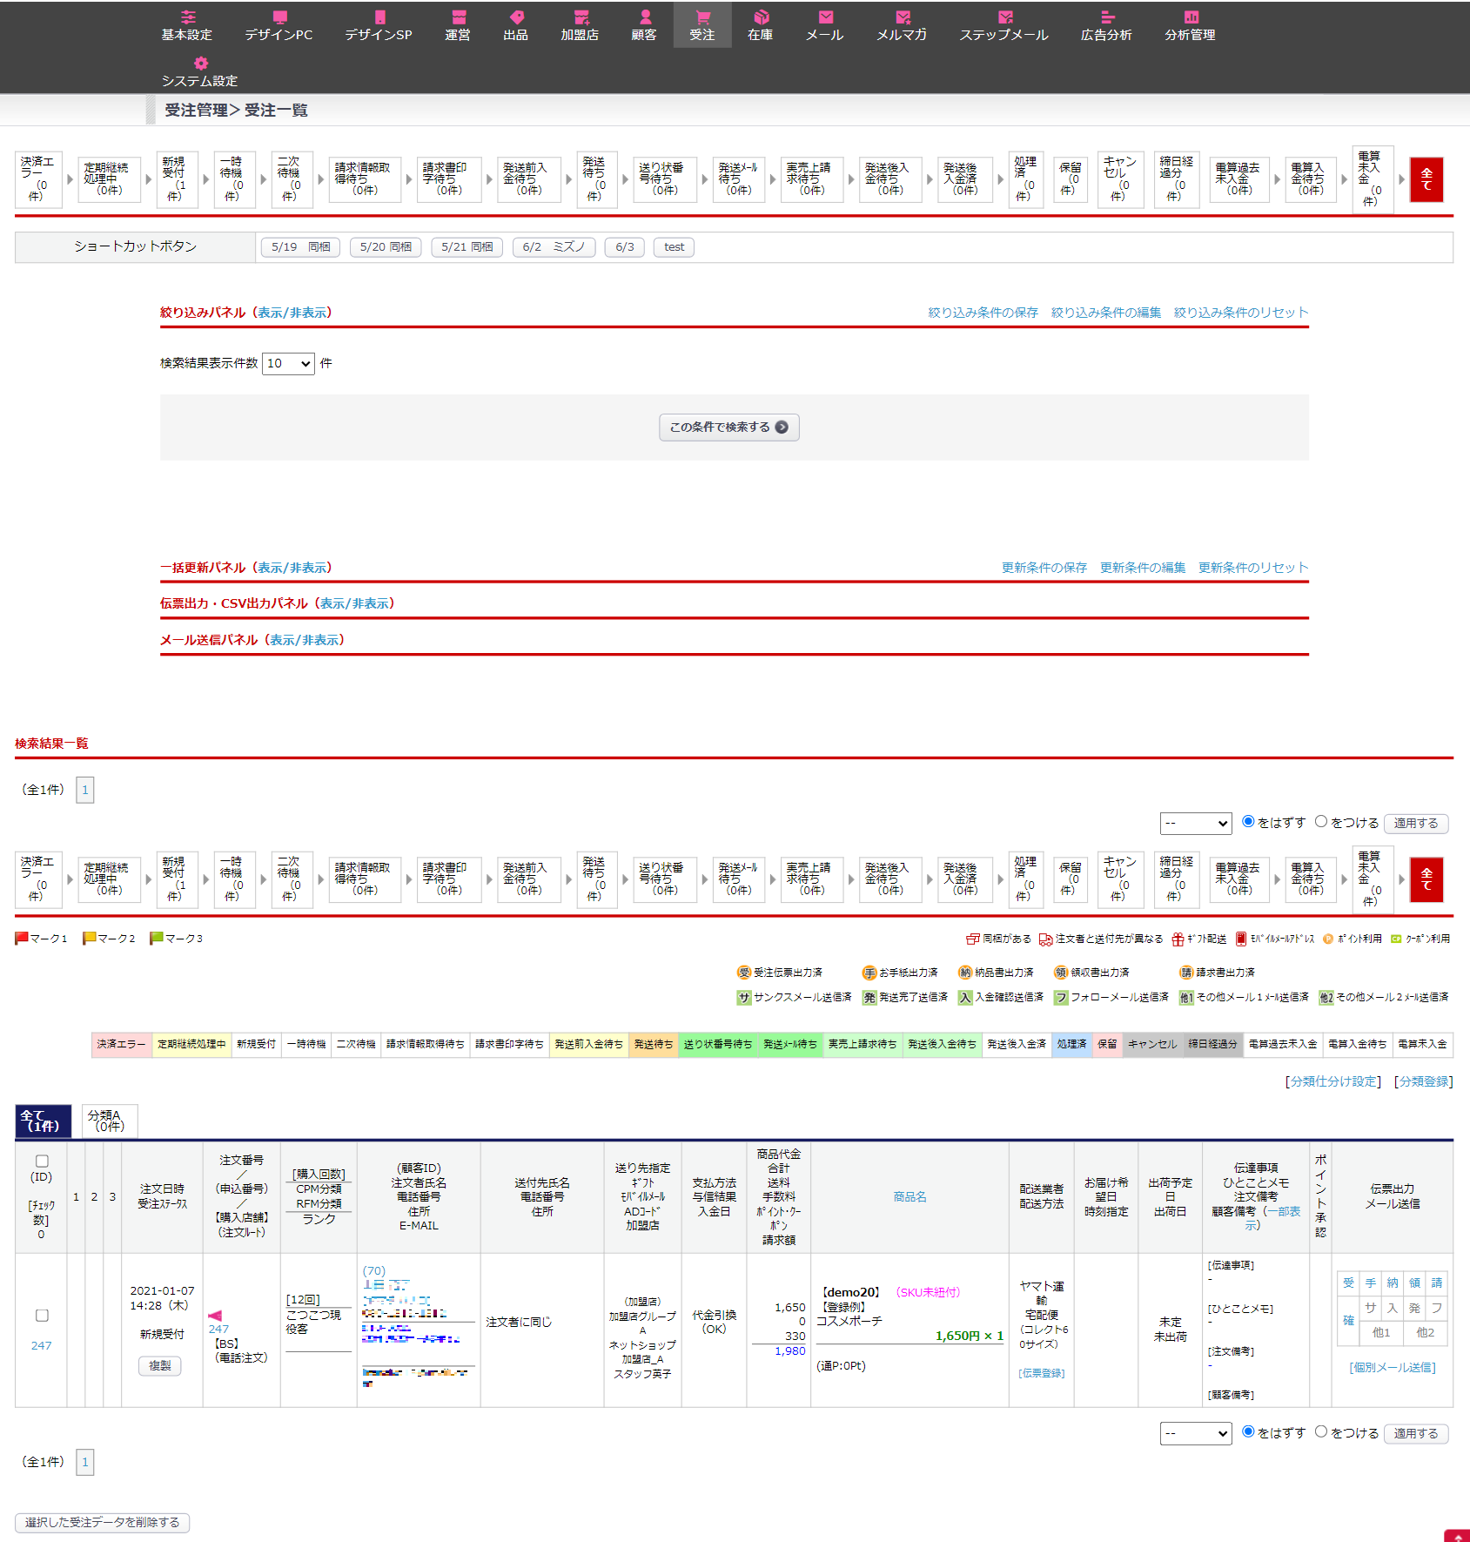Click the 6/2 ミズノ shortcut
This screenshot has width=1470, height=1542.
554,247
